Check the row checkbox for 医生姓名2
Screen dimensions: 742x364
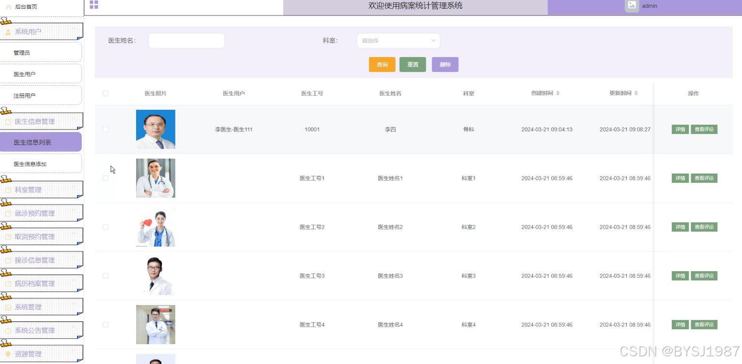106,227
